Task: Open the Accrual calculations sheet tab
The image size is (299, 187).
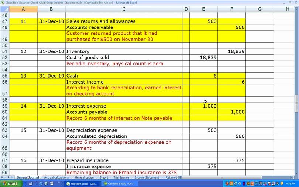Action: 56,177
